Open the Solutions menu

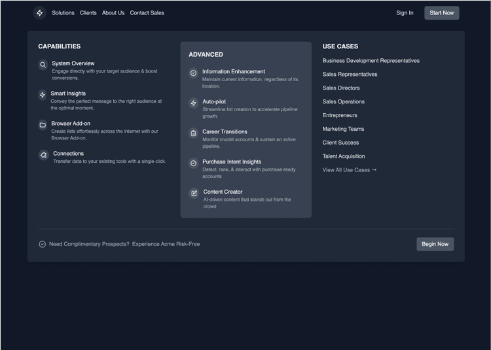click(x=63, y=13)
